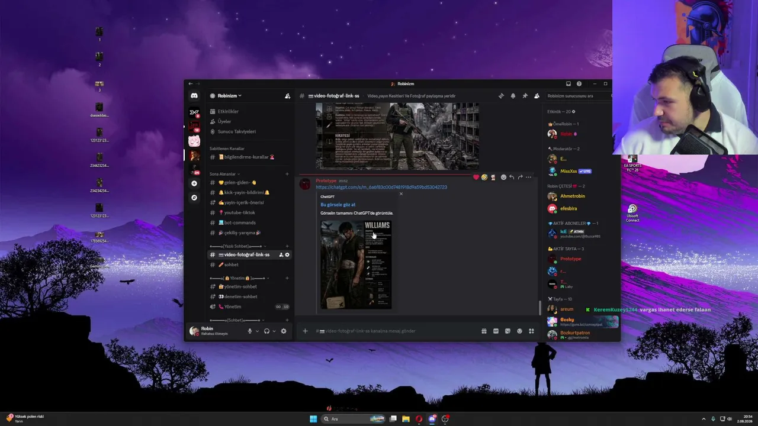Open the soldier city image attachment
758x426 pixels.
click(397, 136)
